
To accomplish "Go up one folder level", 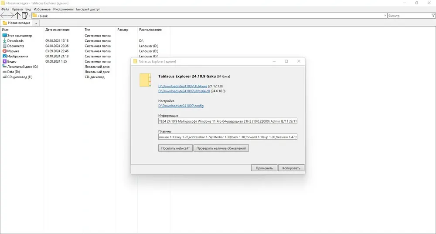I will (x=17, y=16).
